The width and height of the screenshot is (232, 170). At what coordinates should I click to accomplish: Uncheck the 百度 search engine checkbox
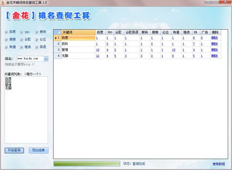[6, 32]
